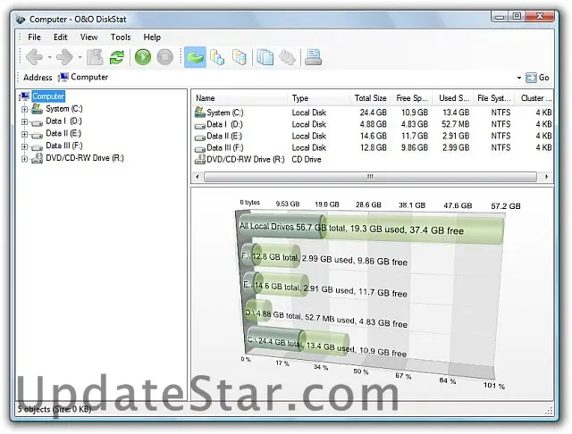Click the C: drive chart bar
This screenshot has width=572, height=434.
pos(298,342)
